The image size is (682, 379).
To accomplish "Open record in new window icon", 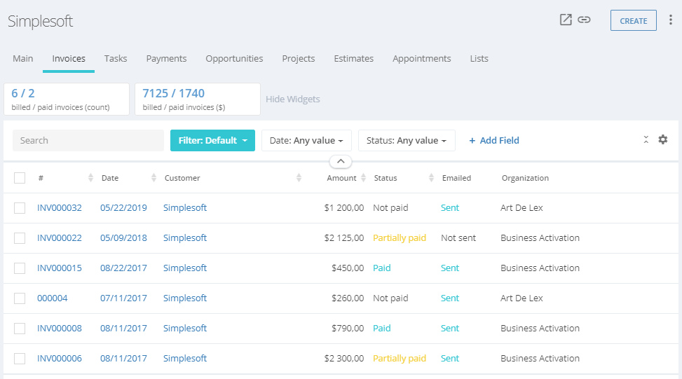I will click(x=566, y=20).
